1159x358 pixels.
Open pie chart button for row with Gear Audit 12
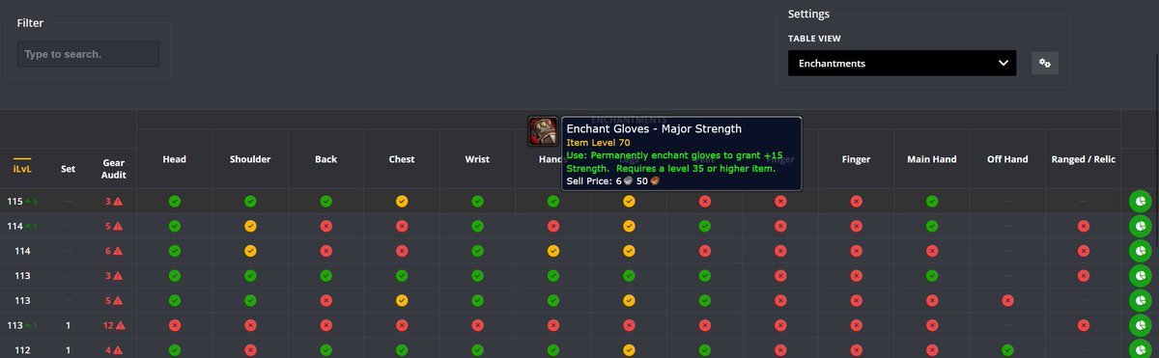1141,325
